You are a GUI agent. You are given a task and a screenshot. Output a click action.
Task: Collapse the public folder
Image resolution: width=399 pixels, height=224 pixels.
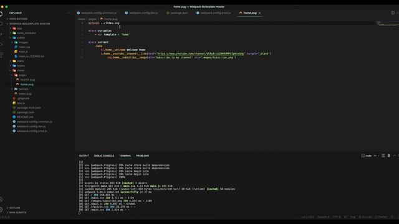(x=11, y=37)
